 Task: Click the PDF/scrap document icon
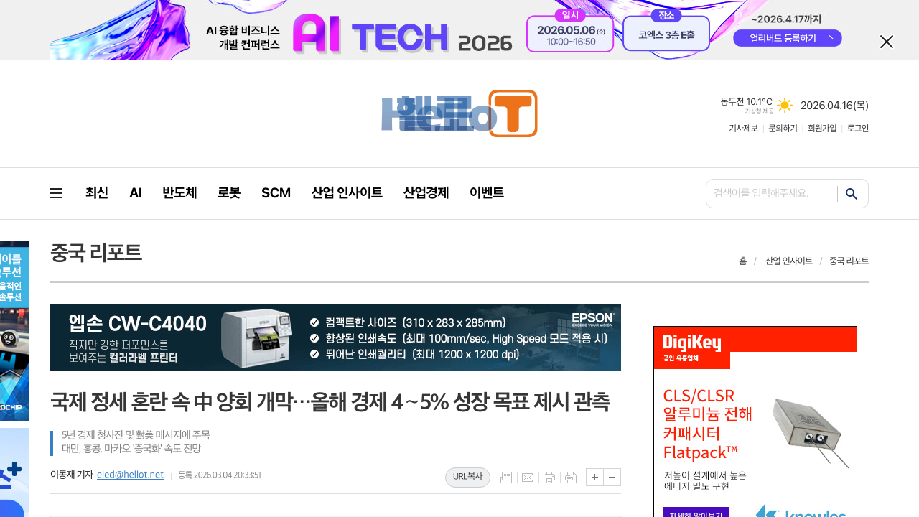click(571, 478)
